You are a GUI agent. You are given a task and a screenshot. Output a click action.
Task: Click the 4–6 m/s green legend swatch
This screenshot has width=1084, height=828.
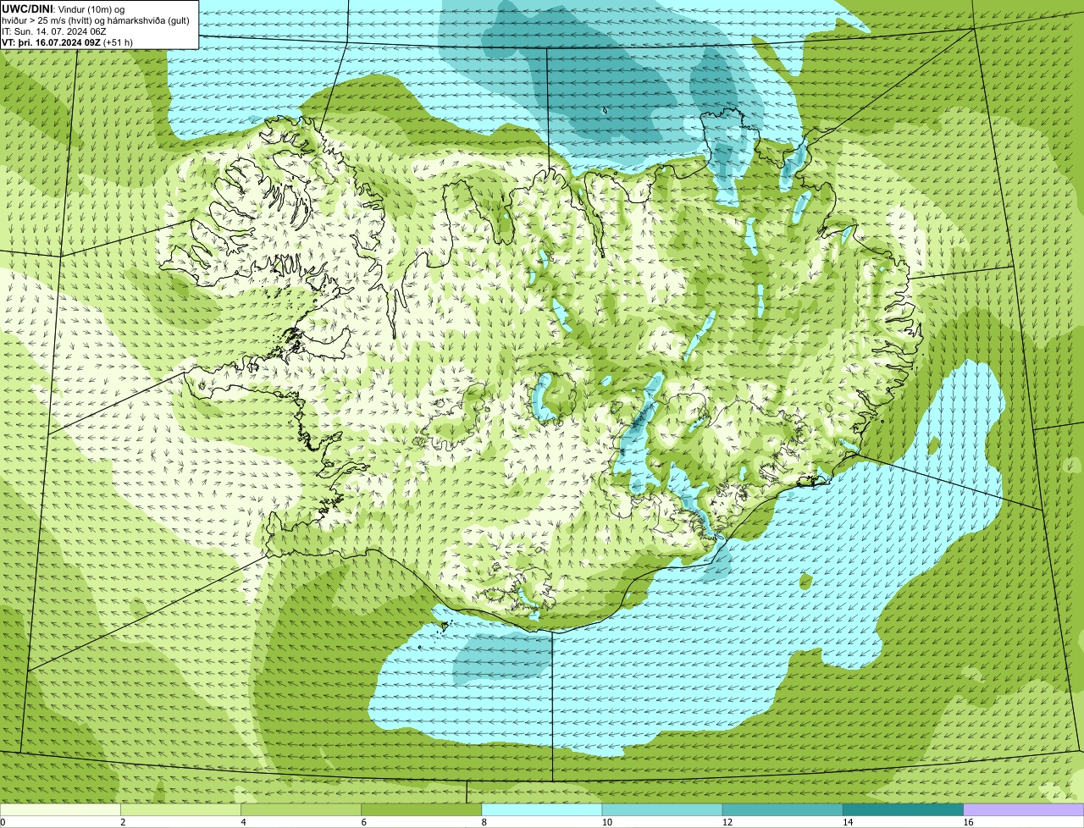301,810
